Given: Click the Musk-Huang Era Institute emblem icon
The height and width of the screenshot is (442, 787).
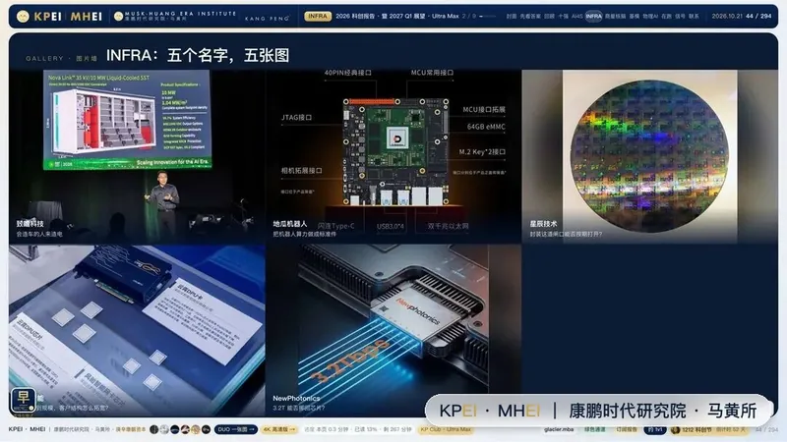Looking at the screenshot, I should pyautogui.click(x=118, y=17).
